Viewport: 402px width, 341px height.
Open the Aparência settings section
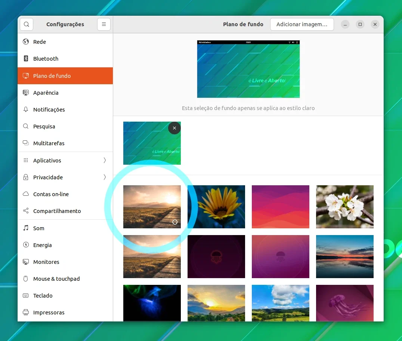65,93
